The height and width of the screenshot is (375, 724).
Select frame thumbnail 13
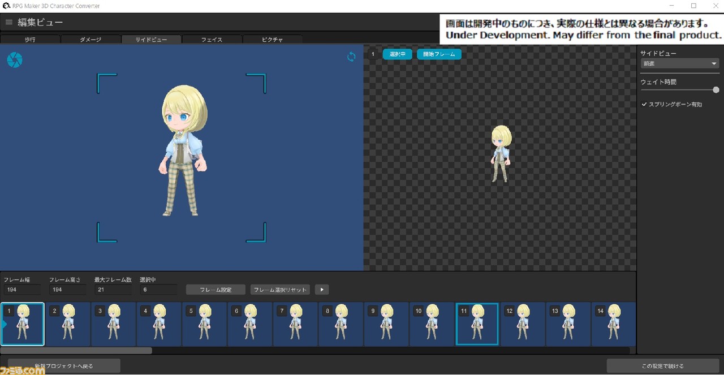tap(568, 324)
